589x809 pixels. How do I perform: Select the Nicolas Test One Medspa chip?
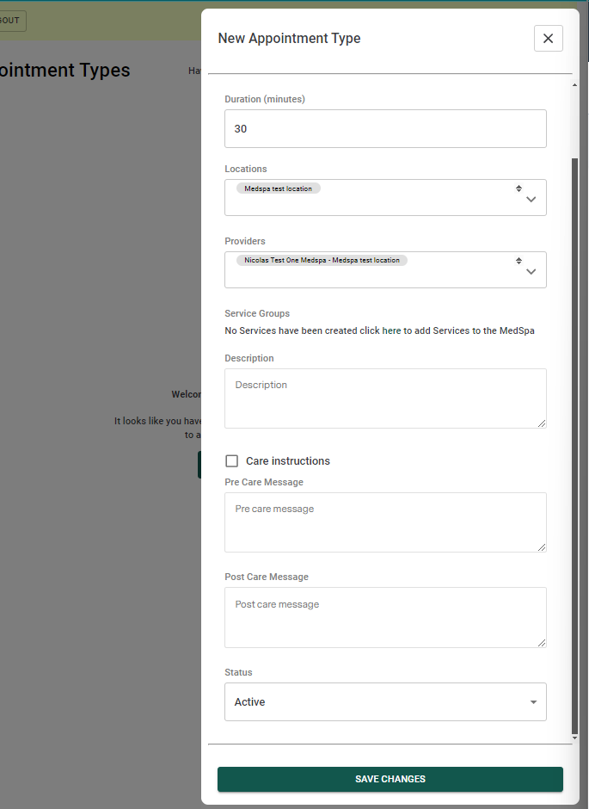point(322,260)
